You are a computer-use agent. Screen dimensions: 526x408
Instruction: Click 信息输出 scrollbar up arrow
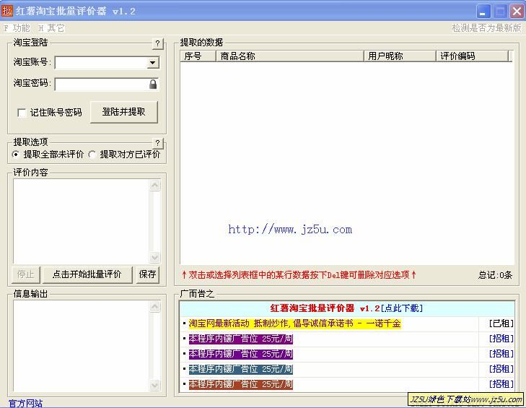point(154,306)
